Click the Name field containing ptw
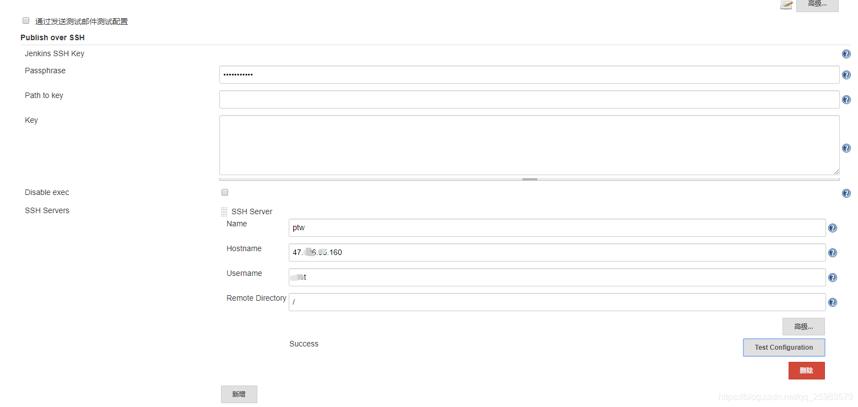The image size is (858, 407). click(557, 228)
